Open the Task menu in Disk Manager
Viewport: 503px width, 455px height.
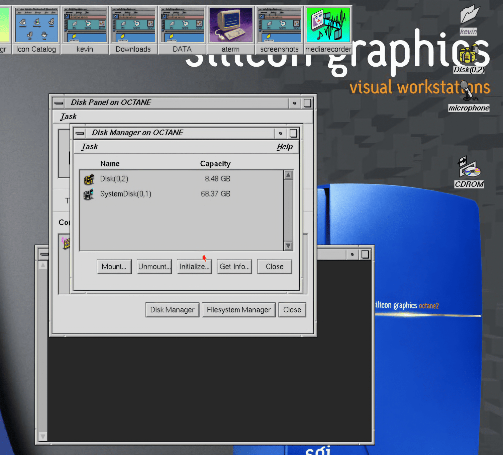(x=89, y=147)
